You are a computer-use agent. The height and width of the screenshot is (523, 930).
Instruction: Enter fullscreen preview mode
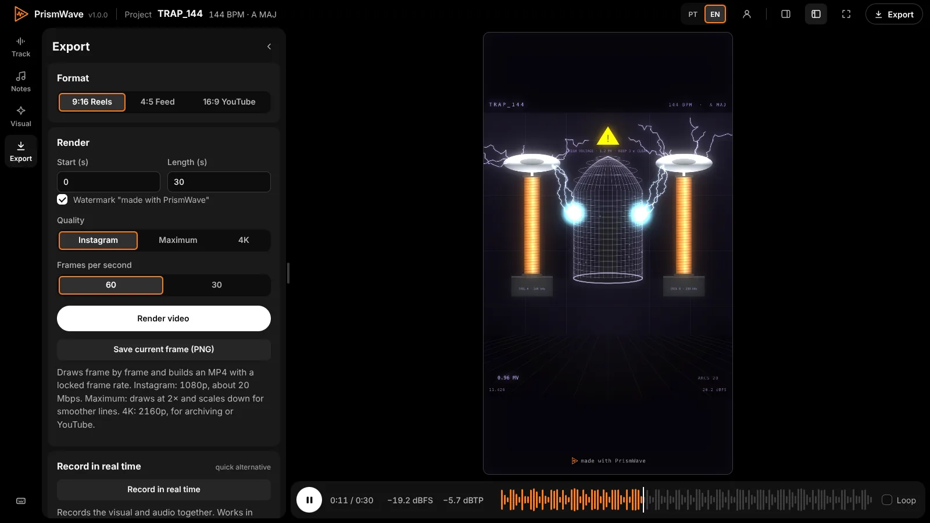click(846, 14)
